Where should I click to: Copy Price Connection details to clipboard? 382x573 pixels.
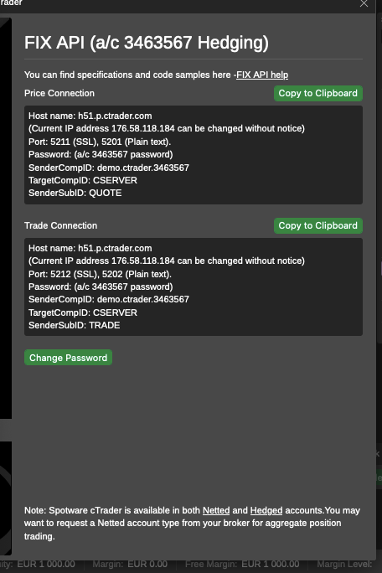click(318, 93)
